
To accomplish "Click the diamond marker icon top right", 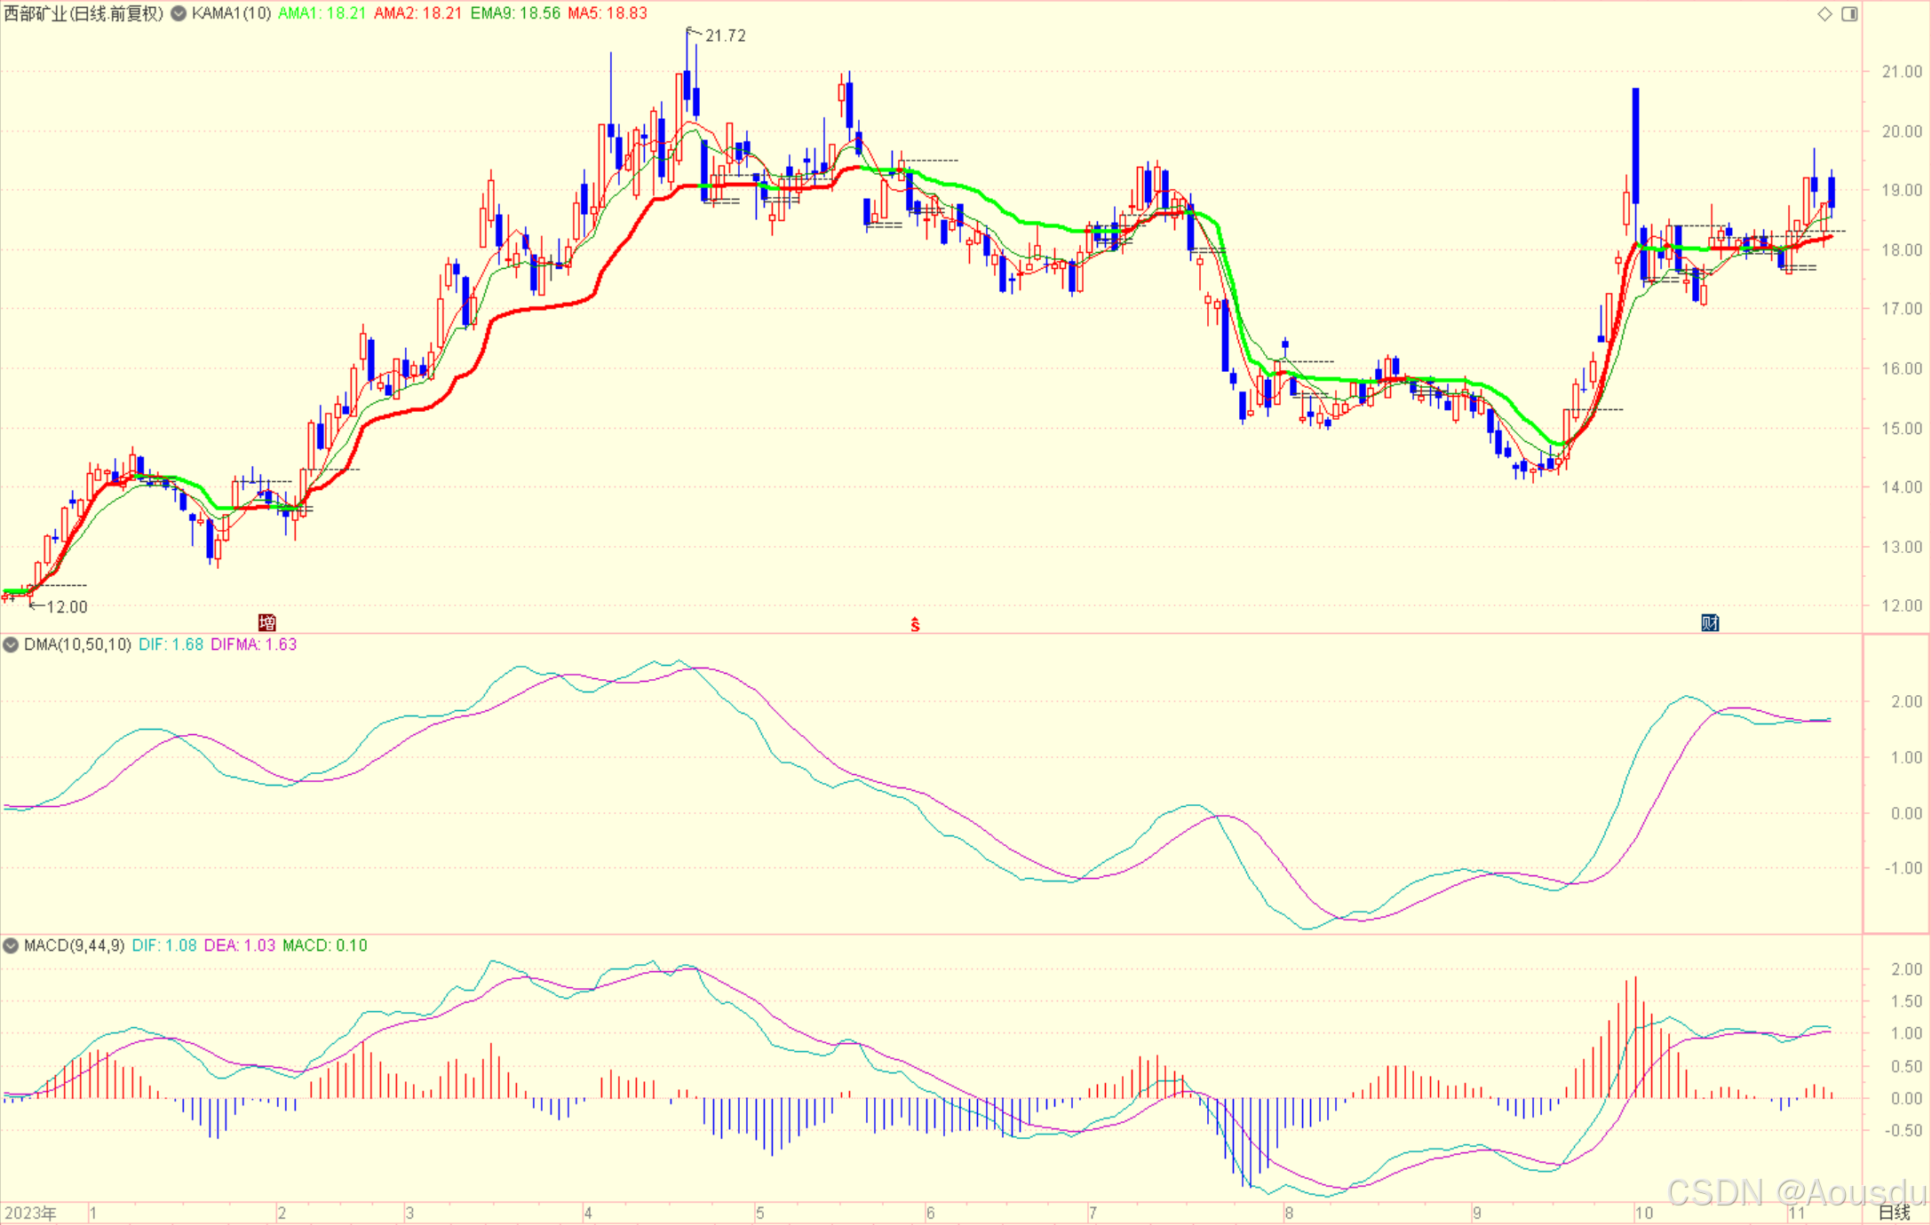I will pyautogui.click(x=1824, y=13).
